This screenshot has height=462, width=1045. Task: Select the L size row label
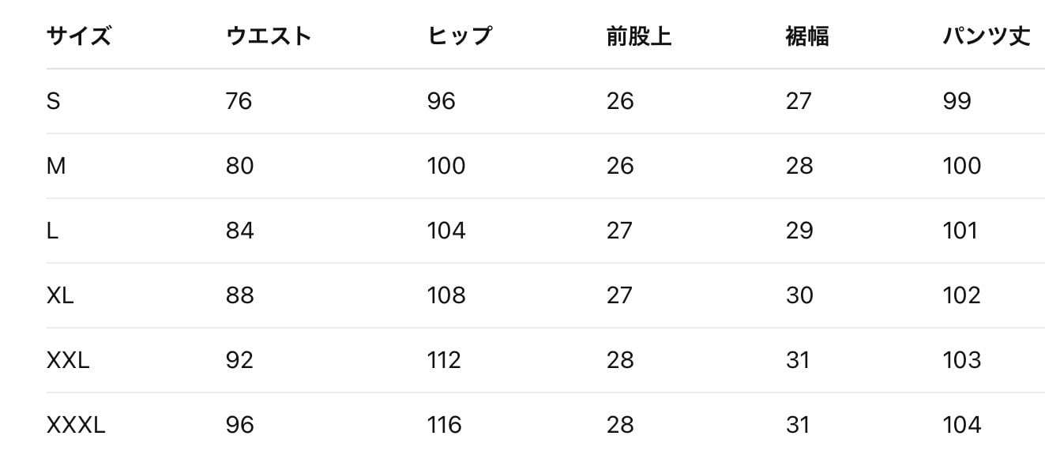52,231
